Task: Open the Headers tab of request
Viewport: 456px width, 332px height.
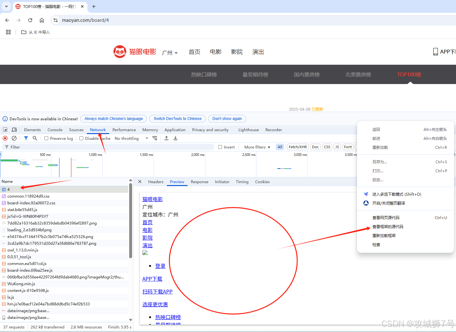Action: pyautogui.click(x=156, y=182)
